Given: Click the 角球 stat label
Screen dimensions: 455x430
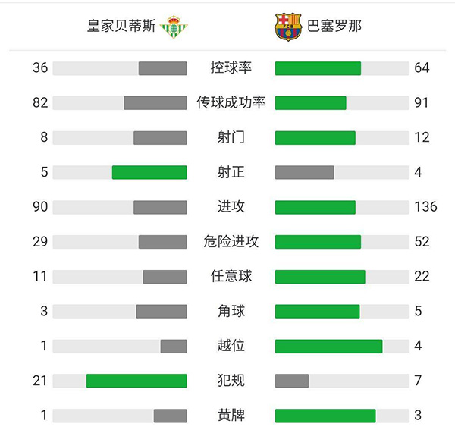Looking at the screenshot, I should point(231,311).
